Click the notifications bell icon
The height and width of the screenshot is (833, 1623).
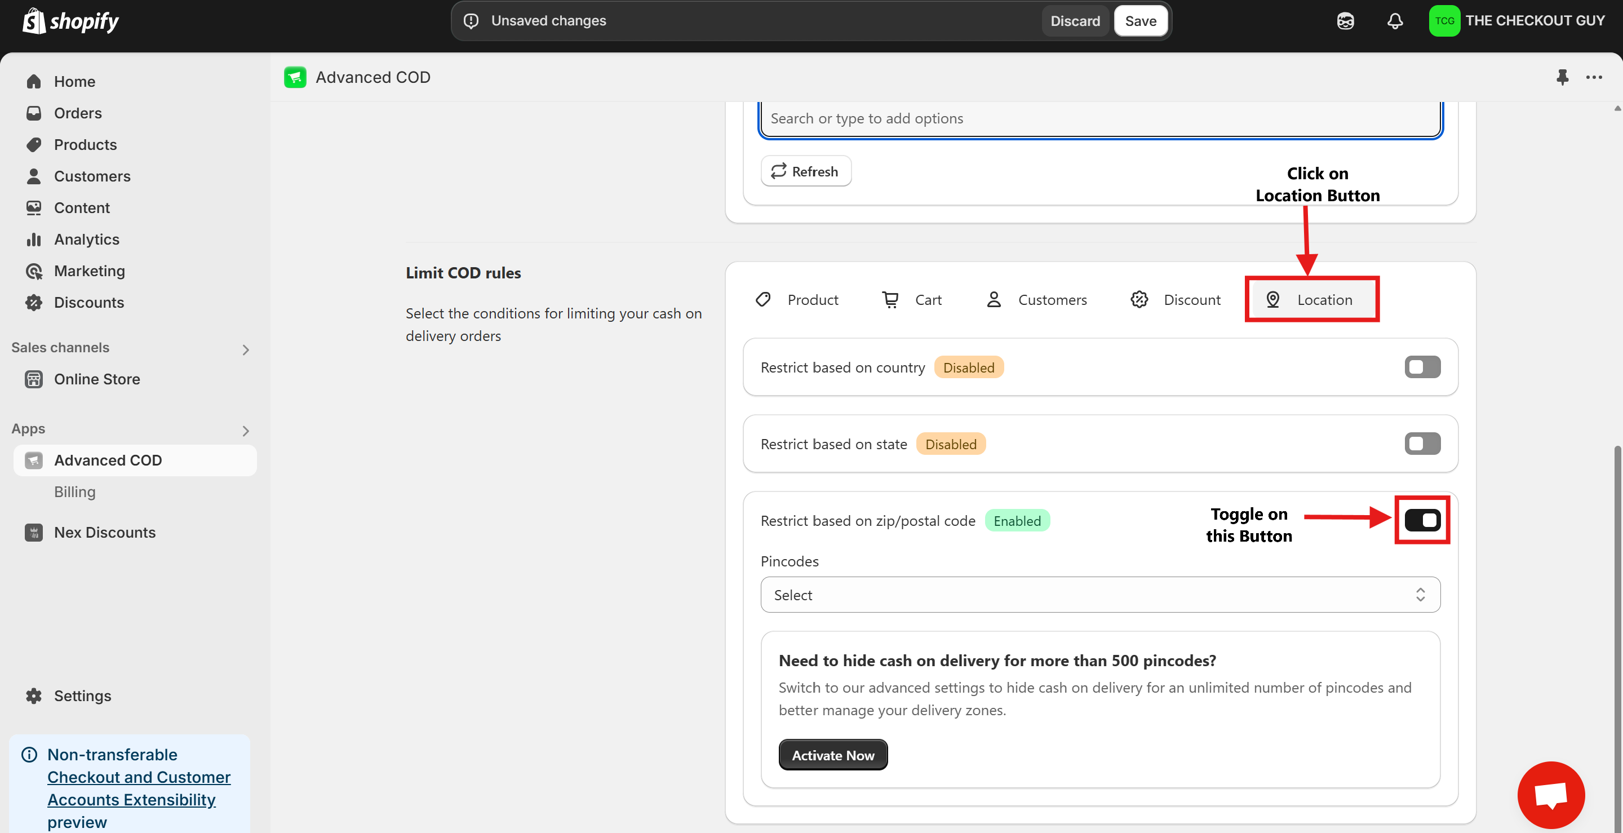(1395, 21)
